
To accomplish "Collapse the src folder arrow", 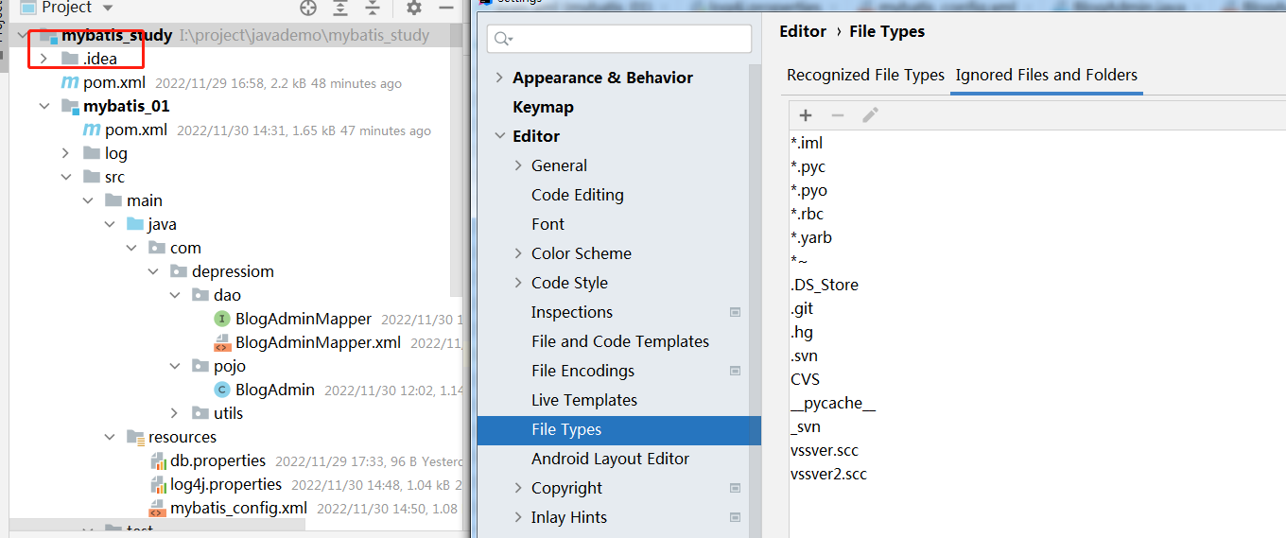I will pyautogui.click(x=65, y=177).
